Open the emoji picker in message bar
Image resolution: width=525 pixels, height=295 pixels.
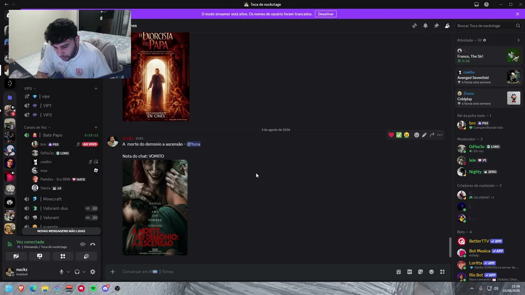431,272
